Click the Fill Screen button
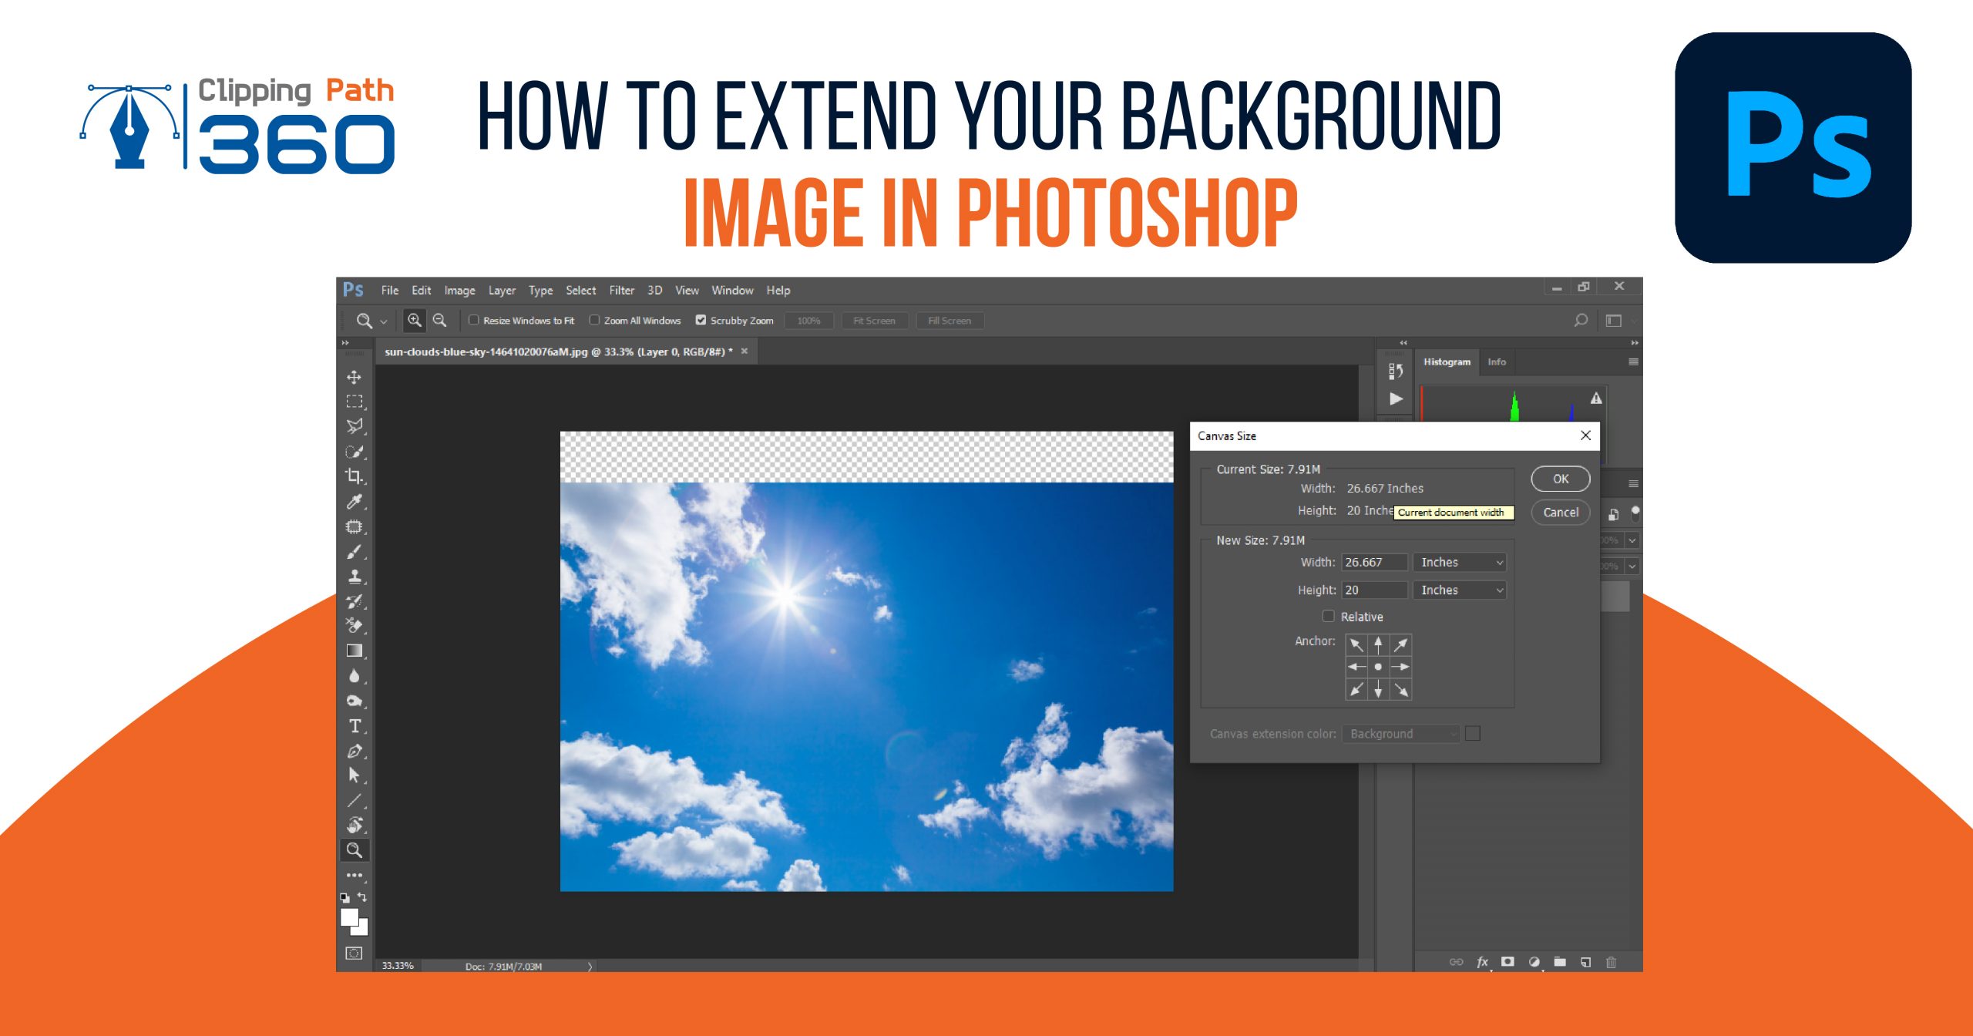This screenshot has height=1036, width=1973. [x=950, y=321]
